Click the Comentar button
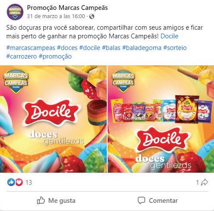The width and height of the screenshot is (214, 211). coord(158,201)
